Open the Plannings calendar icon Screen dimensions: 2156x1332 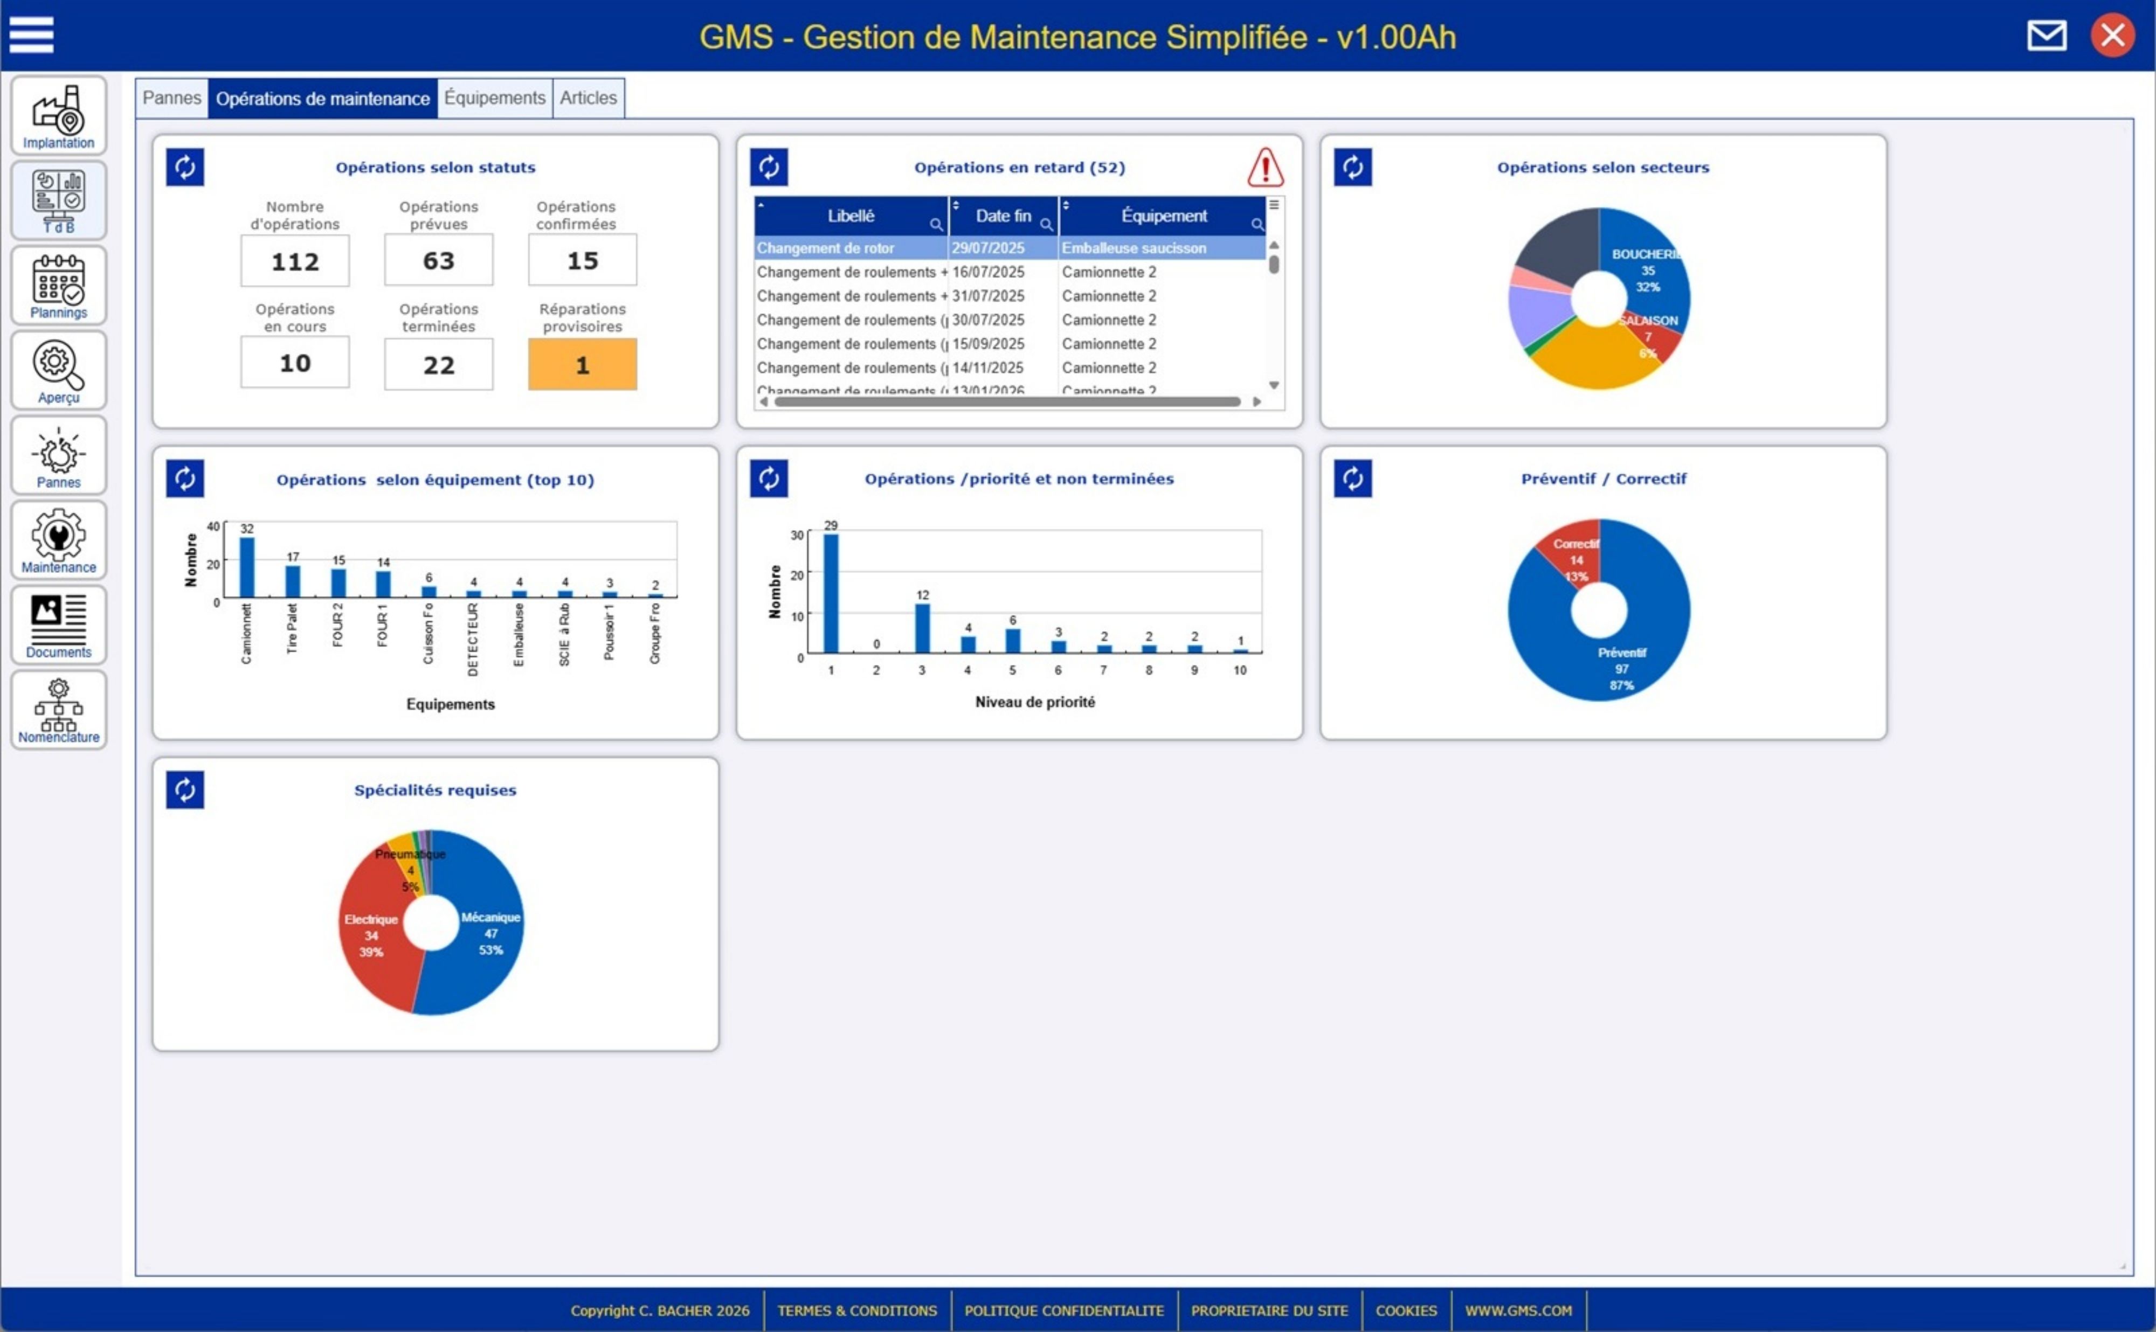[58, 286]
